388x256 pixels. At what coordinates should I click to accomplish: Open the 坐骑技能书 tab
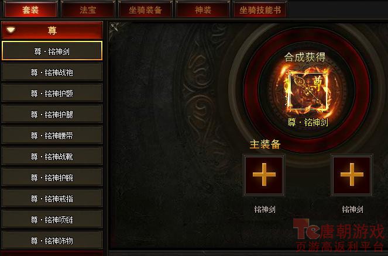[x=260, y=9]
